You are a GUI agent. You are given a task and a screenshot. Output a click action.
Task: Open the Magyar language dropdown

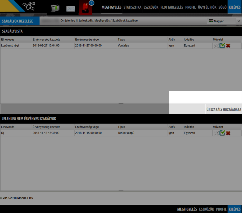[221, 21]
